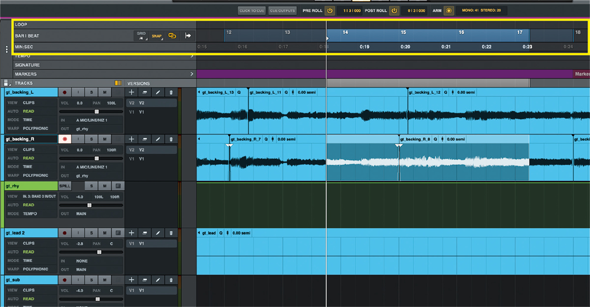Click the tuning icon on gt_backing_R_8 clip
The height and width of the screenshot is (307, 590).
tap(443, 140)
